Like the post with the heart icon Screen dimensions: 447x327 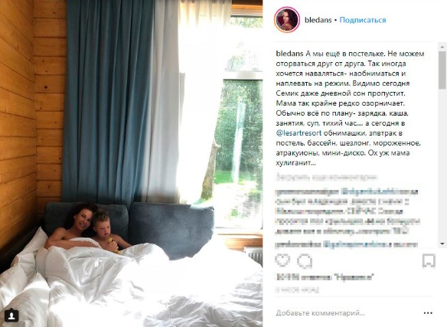click(282, 260)
